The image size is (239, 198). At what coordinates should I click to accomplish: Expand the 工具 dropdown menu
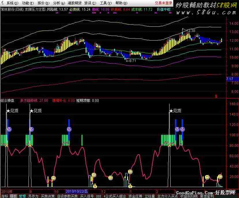pos(105,3)
